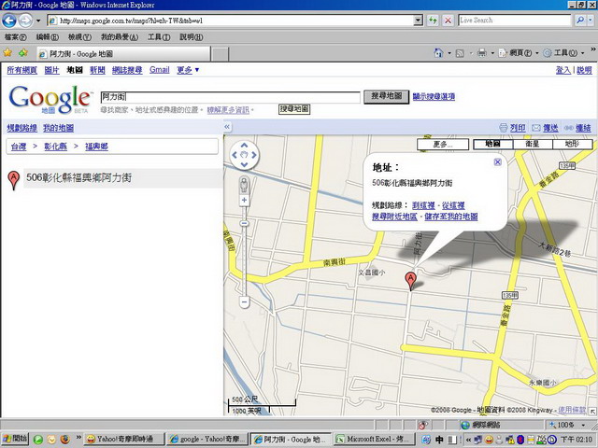Click the map zoom out minus button
This screenshot has height=448, width=598.
(245, 302)
